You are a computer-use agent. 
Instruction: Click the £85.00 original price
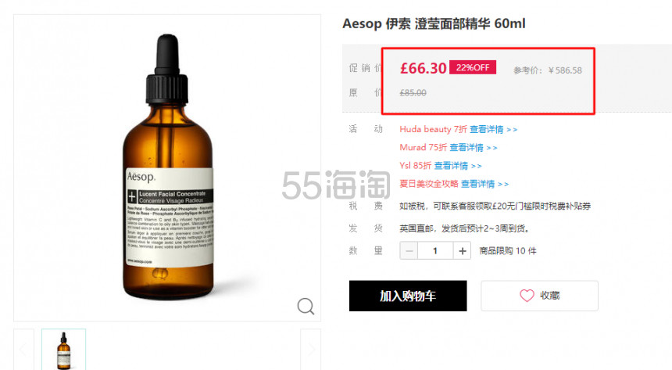tap(413, 93)
